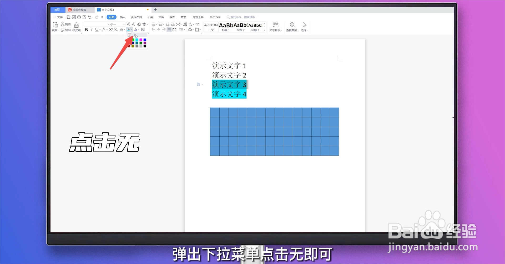This screenshot has height=264, width=505.
Task: Click the clear formatting eraser icon
Action: tap(139, 24)
